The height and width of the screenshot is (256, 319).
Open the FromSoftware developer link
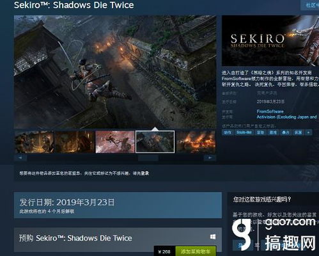[x=270, y=111]
